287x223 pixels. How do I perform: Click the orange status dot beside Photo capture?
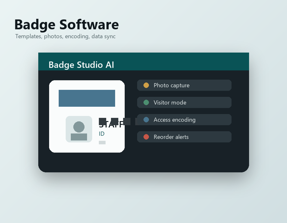pos(146,85)
